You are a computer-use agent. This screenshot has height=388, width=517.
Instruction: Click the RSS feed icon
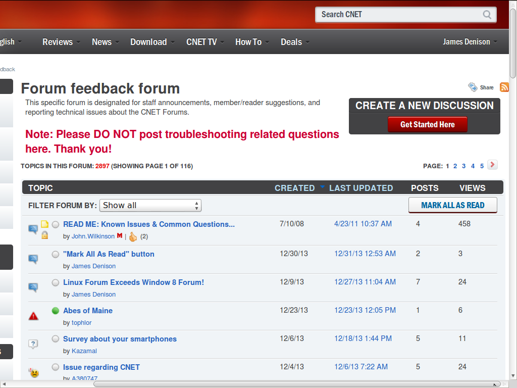pyautogui.click(x=504, y=87)
